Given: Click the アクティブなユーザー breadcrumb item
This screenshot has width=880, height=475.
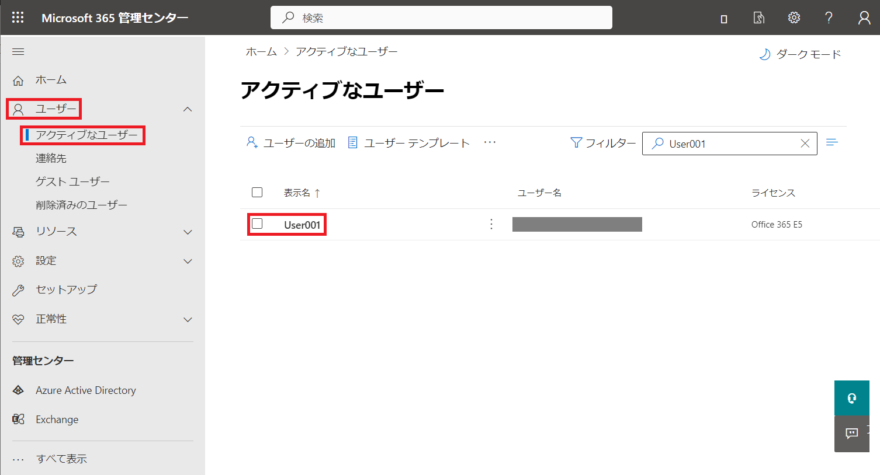Looking at the screenshot, I should (x=347, y=51).
